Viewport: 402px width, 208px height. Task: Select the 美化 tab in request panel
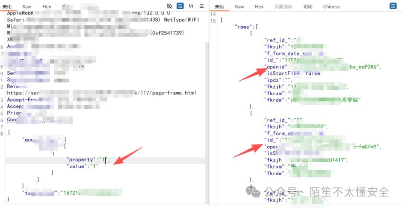(x=7, y=7)
